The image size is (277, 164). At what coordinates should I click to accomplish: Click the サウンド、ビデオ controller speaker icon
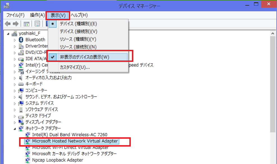pos(21,97)
